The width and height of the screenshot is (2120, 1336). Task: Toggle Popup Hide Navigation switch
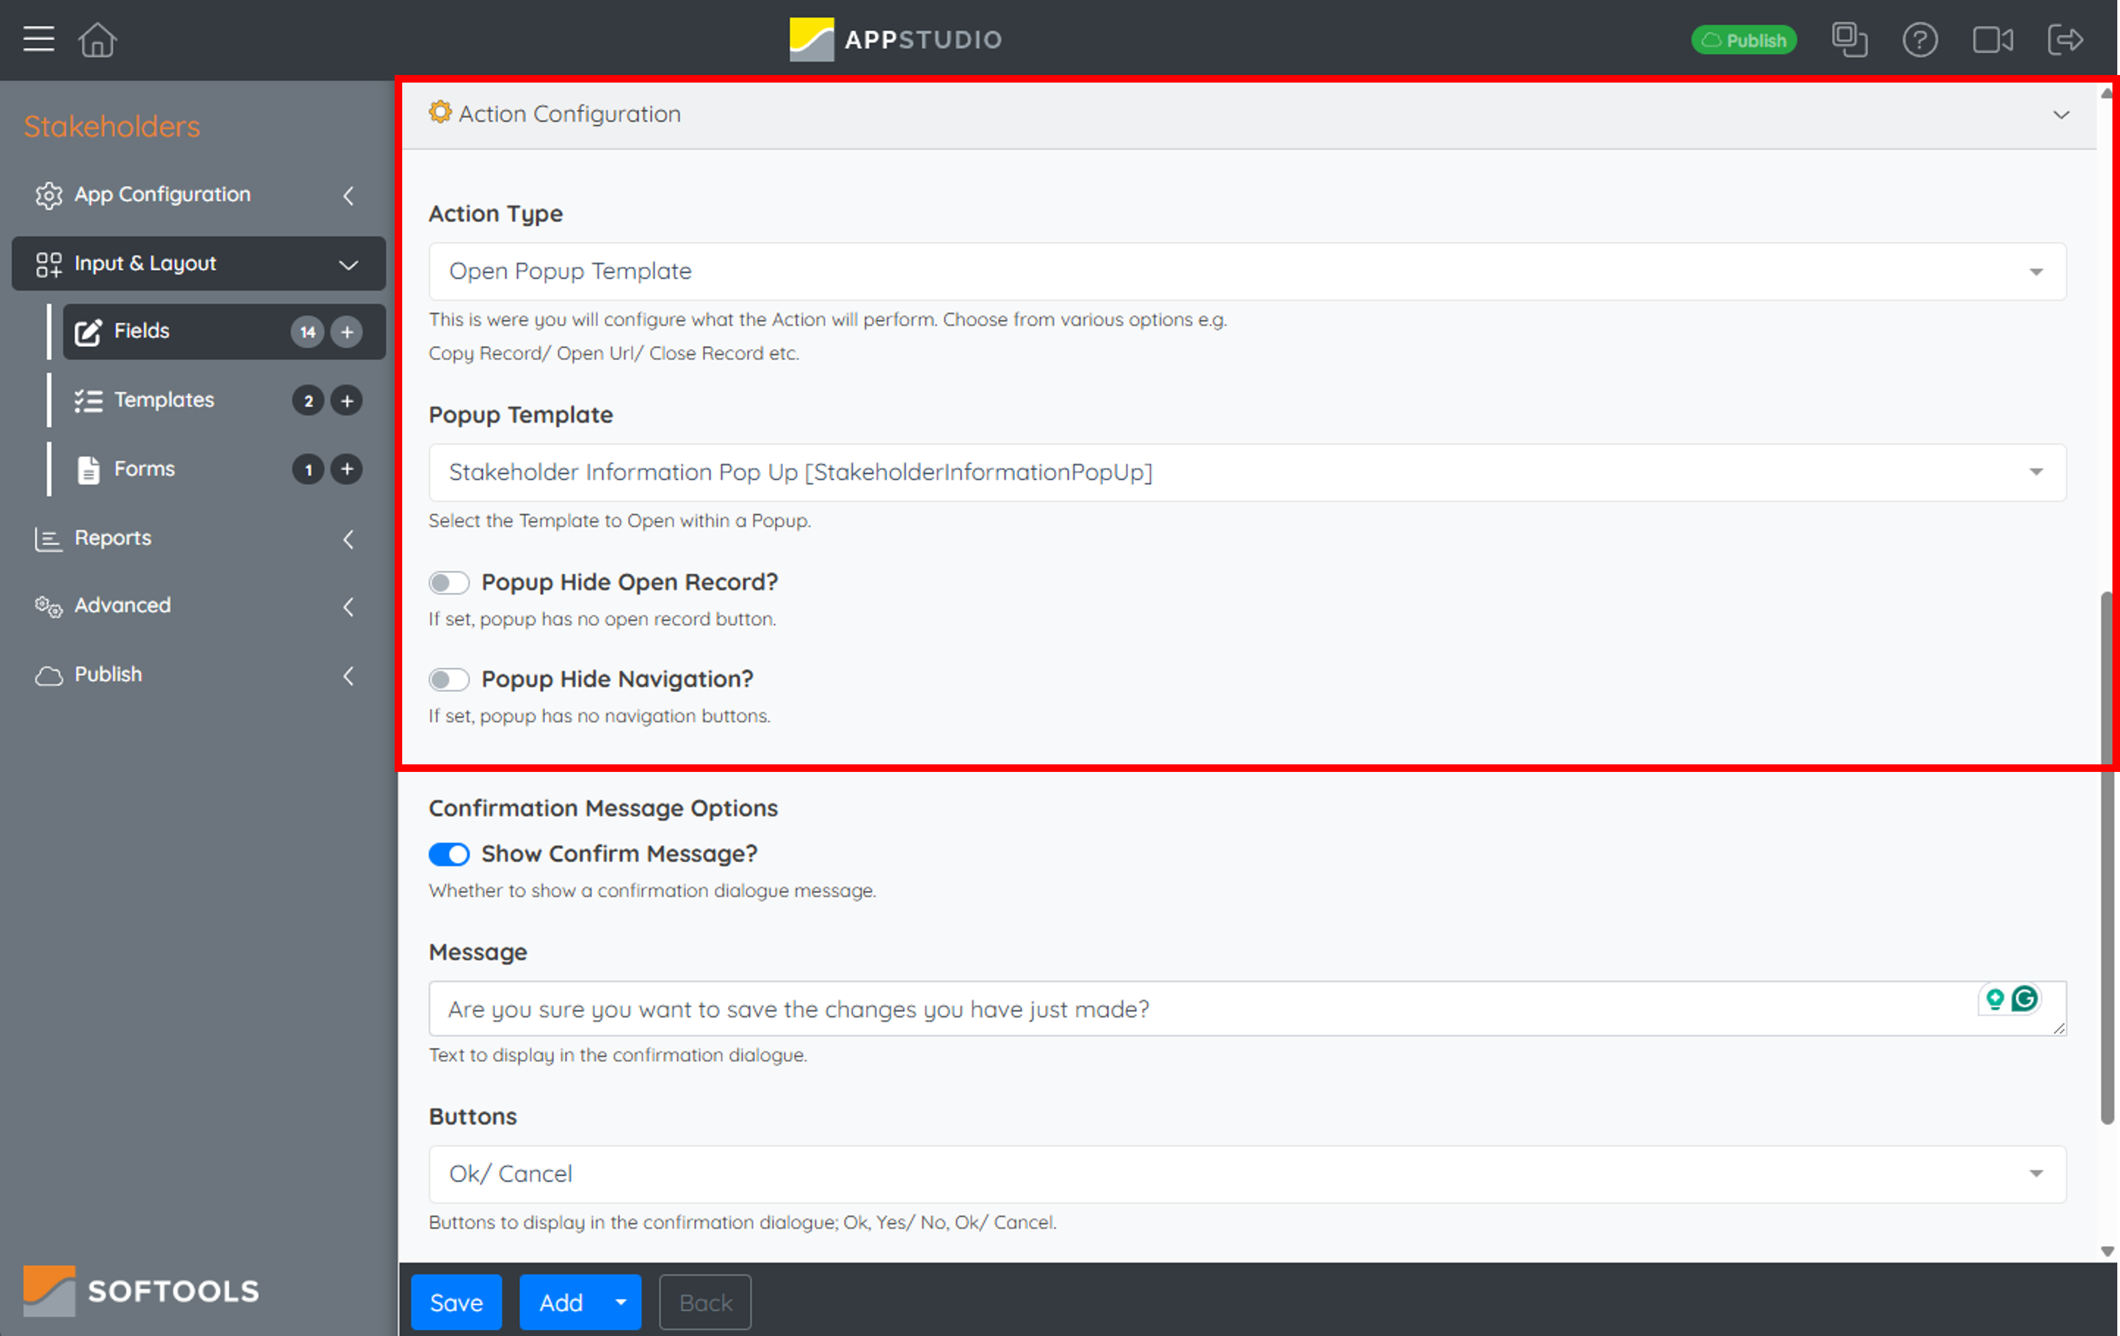pyautogui.click(x=449, y=680)
